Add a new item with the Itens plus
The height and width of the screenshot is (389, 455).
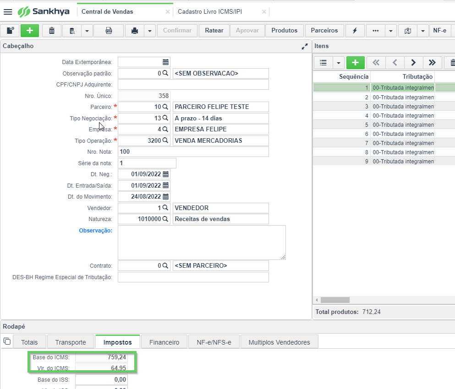tap(355, 63)
